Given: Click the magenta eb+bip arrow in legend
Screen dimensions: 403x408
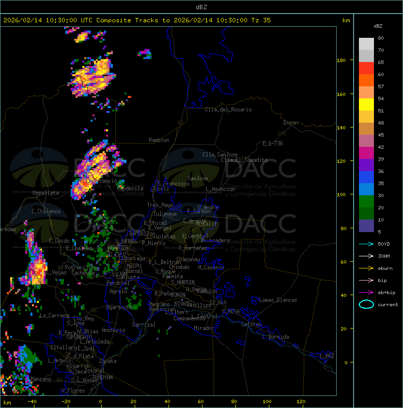Looking at the screenshot, I should point(366,293).
